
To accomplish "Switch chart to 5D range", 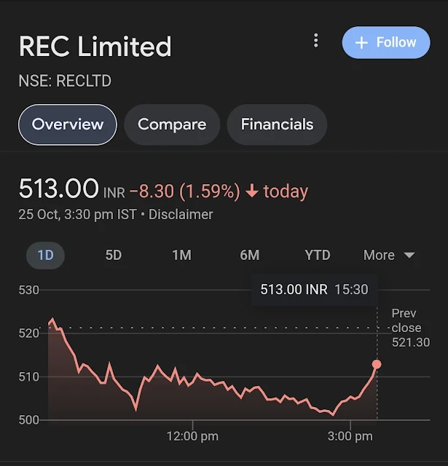I will click(114, 256).
